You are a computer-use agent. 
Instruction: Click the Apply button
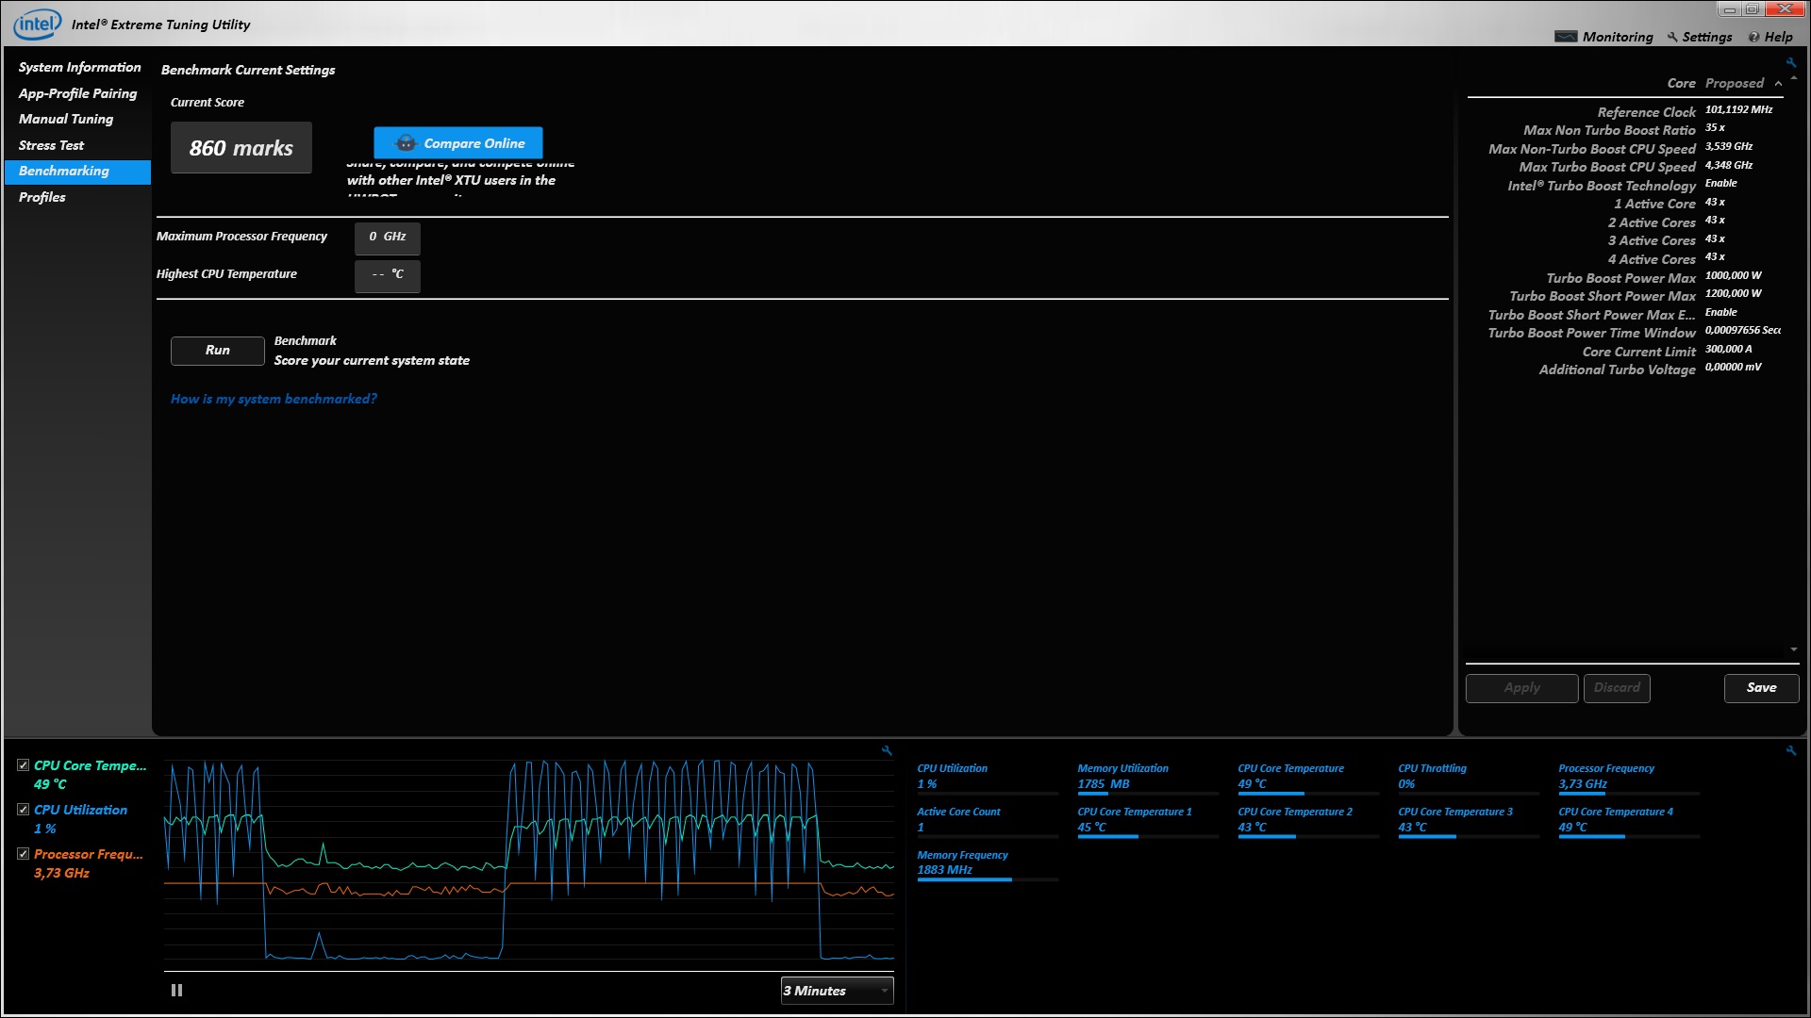(1522, 688)
